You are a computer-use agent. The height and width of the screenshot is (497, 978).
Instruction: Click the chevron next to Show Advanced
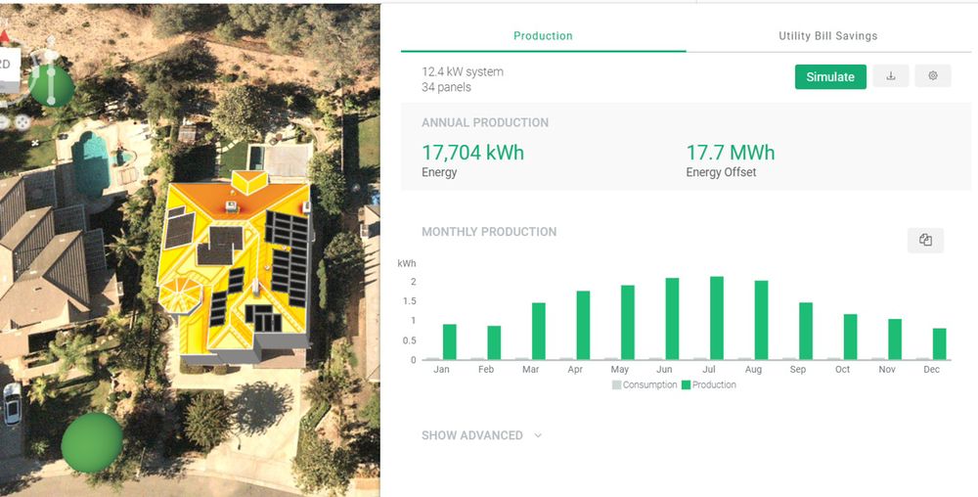[x=538, y=435]
